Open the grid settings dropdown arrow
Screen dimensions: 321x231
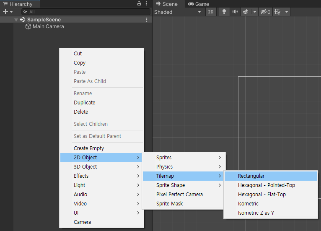click(287, 12)
